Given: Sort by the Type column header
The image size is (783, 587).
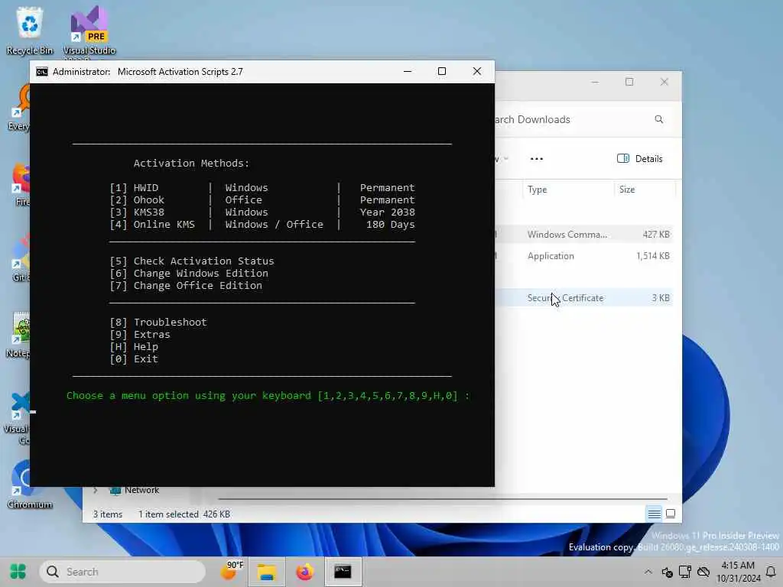Looking at the screenshot, I should click(x=568, y=190).
